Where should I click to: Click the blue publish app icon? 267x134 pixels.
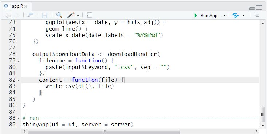click(235, 16)
